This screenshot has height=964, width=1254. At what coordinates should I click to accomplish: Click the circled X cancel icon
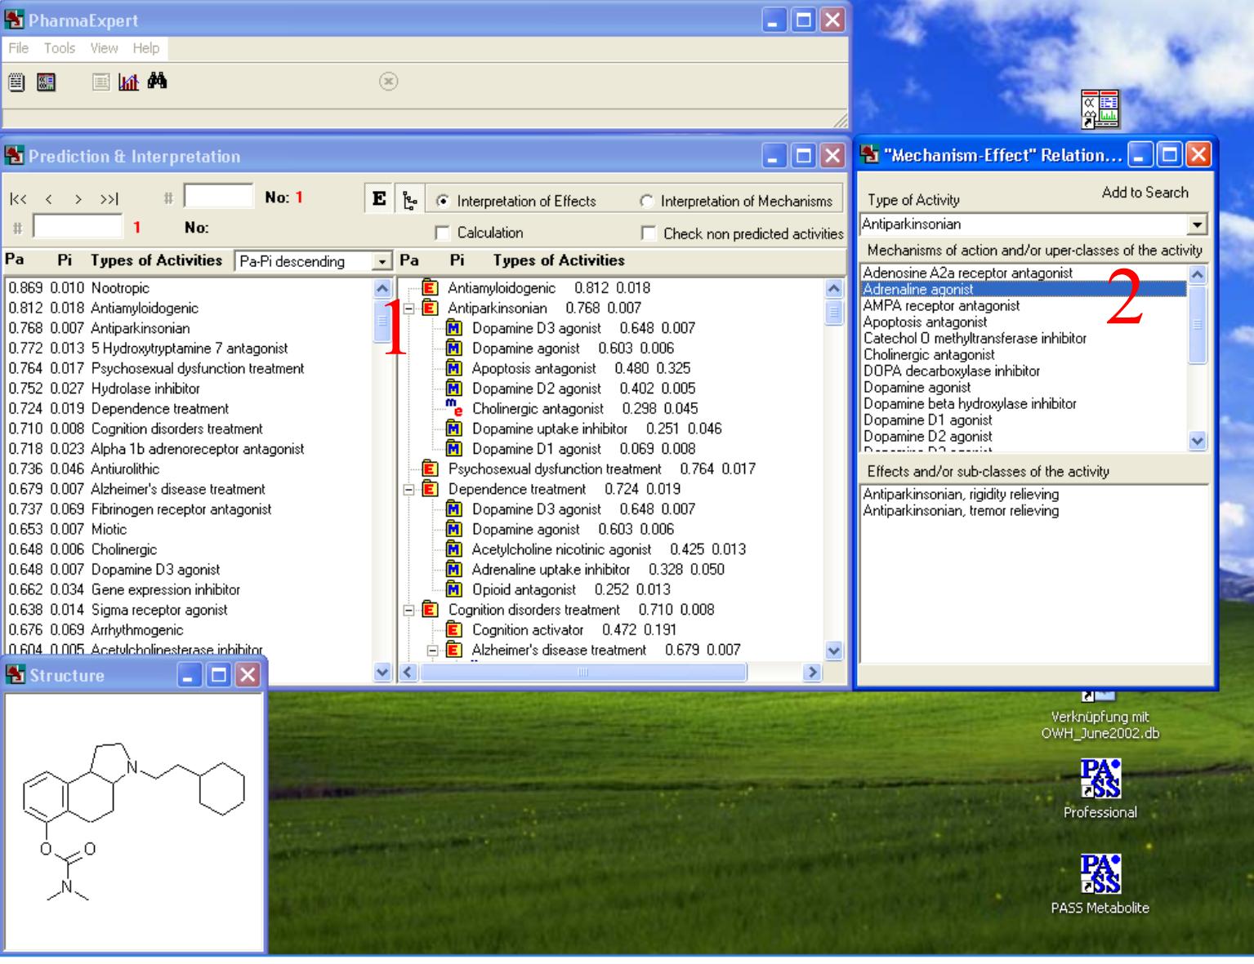point(389,81)
